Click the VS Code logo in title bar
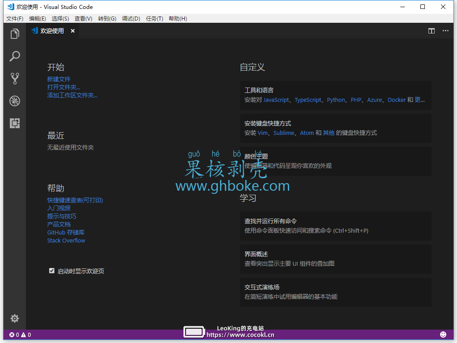 (11, 7)
